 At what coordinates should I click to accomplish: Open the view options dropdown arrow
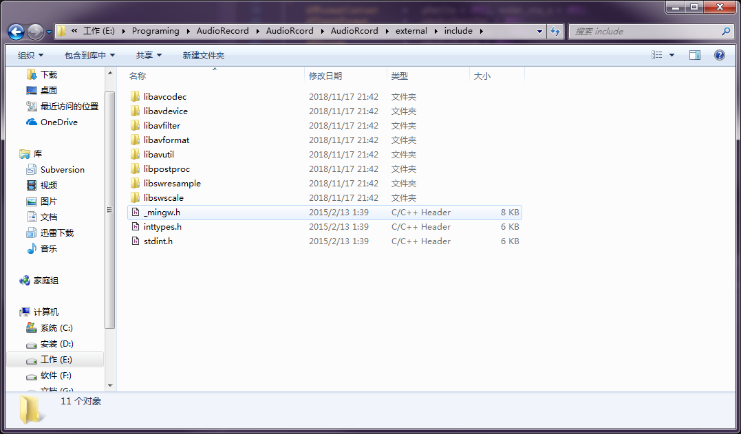pos(672,55)
